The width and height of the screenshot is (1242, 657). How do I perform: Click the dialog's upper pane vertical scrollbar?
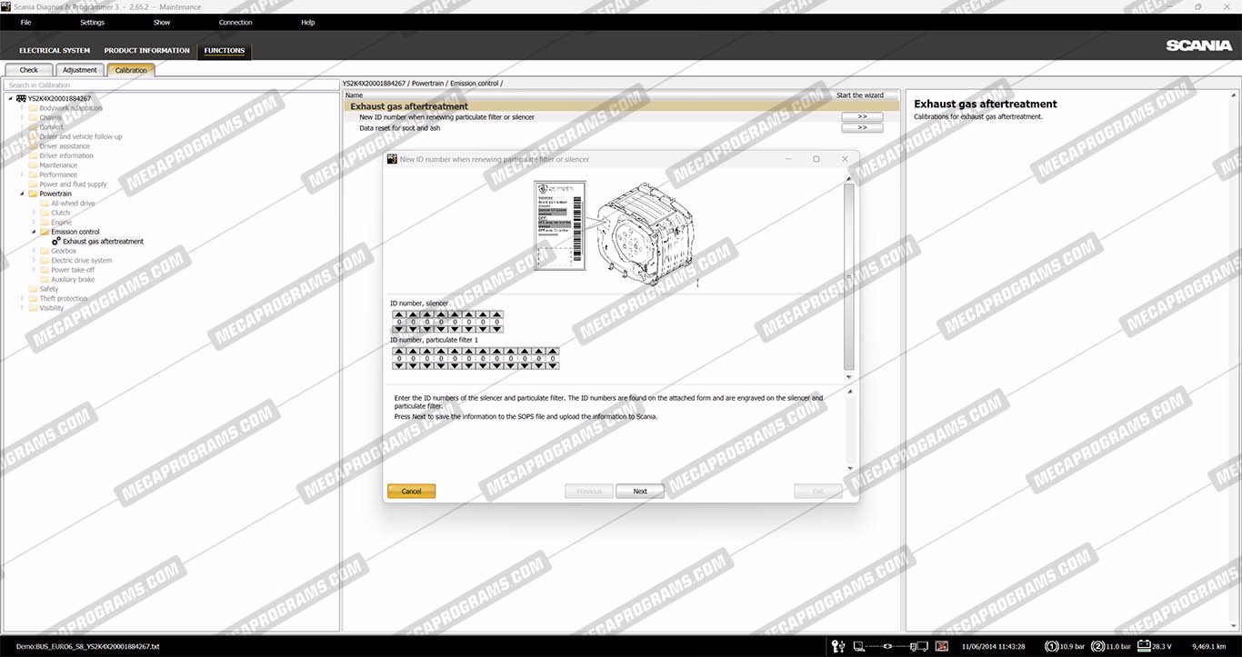point(849,277)
